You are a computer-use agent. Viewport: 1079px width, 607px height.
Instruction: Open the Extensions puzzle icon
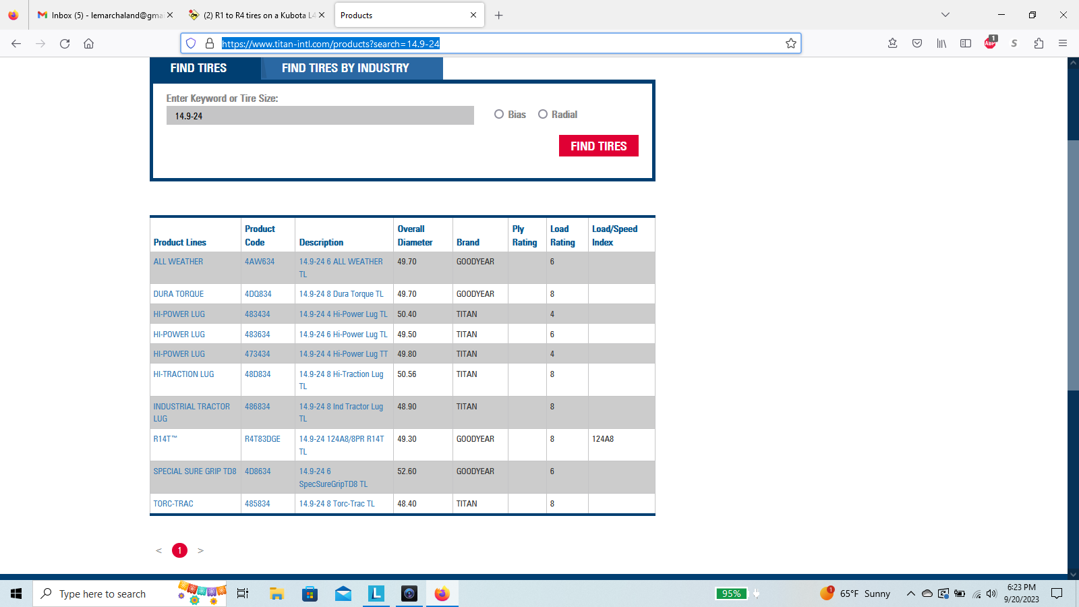coord(1039,43)
